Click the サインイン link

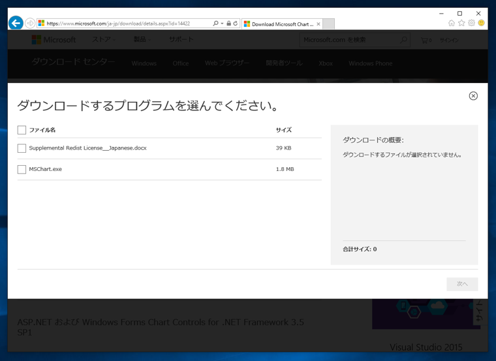pos(449,40)
